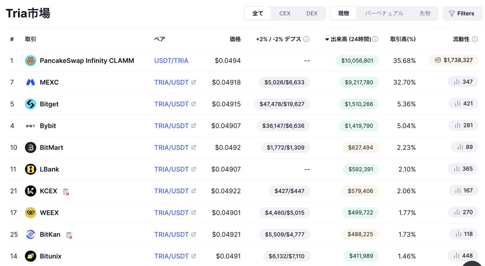485x266 pixels.
Task: Sort by ペア column header
Action: [x=160, y=39]
